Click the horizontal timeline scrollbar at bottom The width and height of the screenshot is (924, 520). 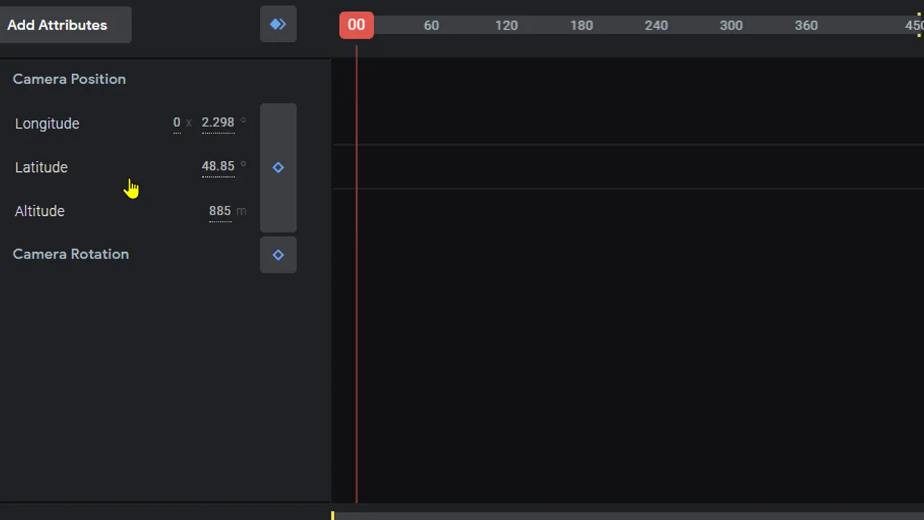click(628, 516)
